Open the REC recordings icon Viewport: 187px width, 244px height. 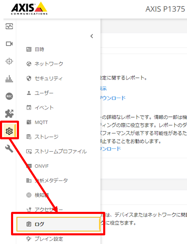point(9,96)
